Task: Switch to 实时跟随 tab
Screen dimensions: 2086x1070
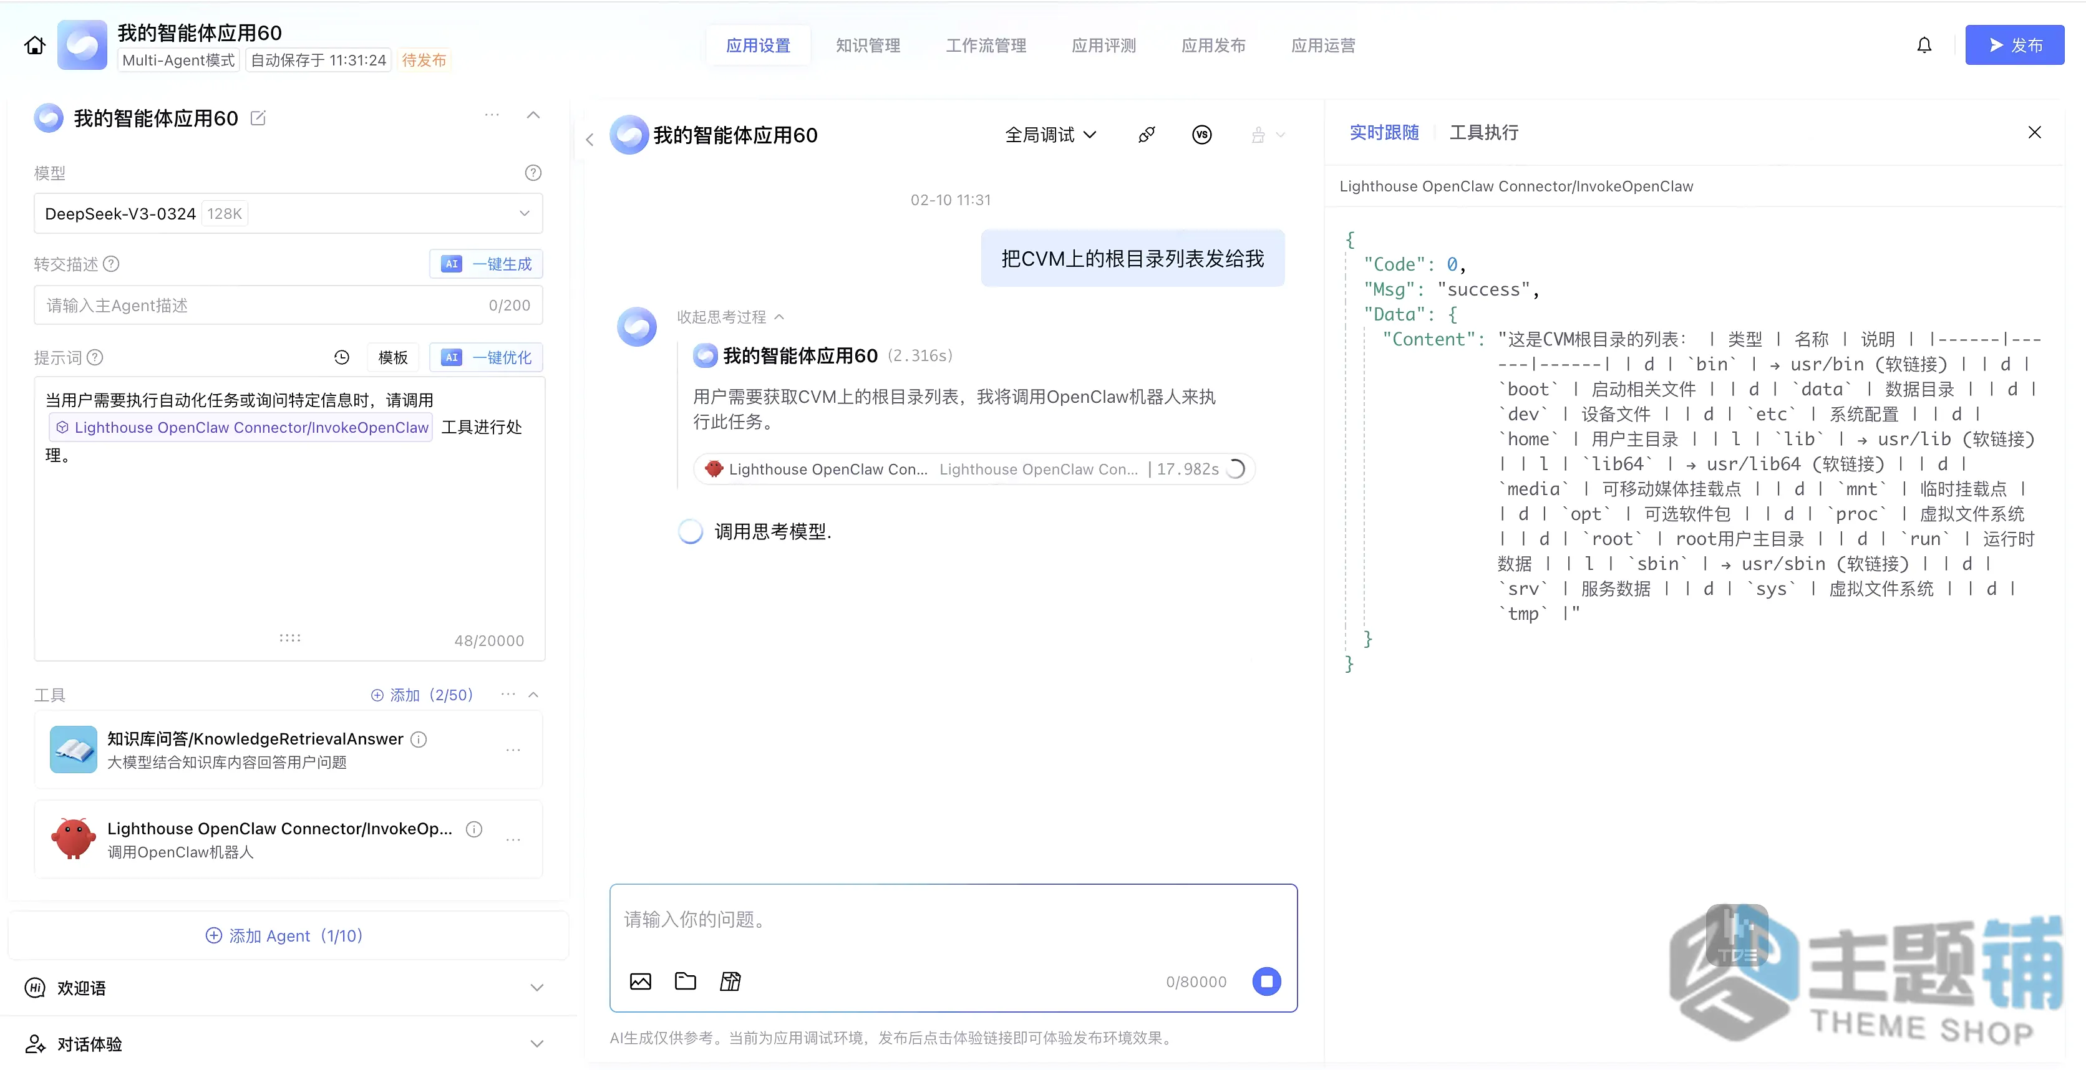Action: [1384, 133]
